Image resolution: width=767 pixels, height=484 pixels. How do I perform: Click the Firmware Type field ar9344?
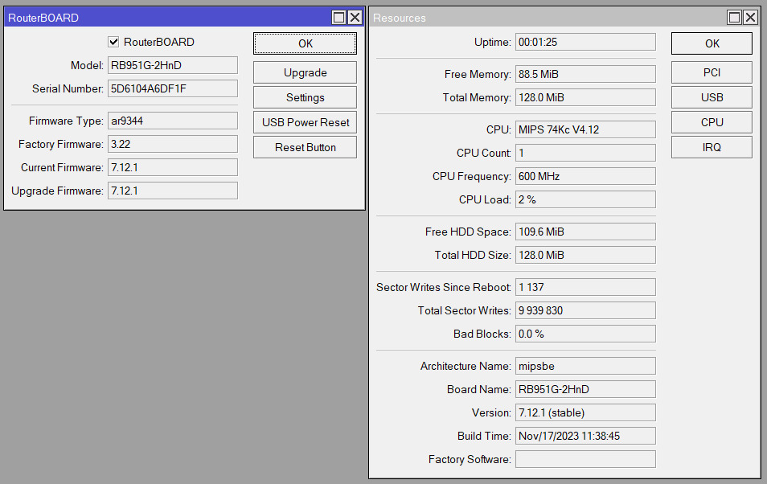click(x=173, y=121)
